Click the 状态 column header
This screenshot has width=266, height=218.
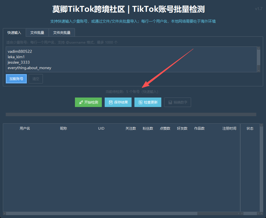(250, 129)
